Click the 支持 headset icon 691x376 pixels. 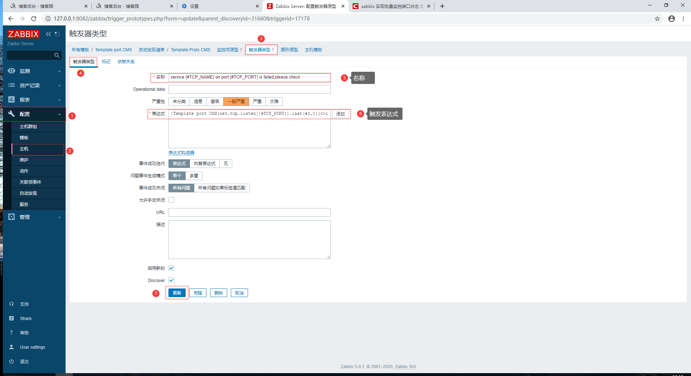point(11,304)
